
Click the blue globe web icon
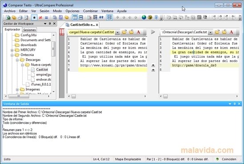144,17
